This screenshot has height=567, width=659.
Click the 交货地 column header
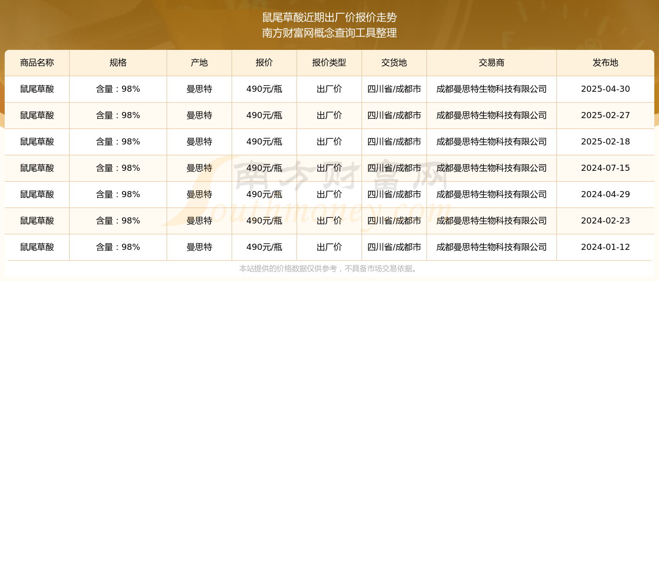(x=394, y=63)
